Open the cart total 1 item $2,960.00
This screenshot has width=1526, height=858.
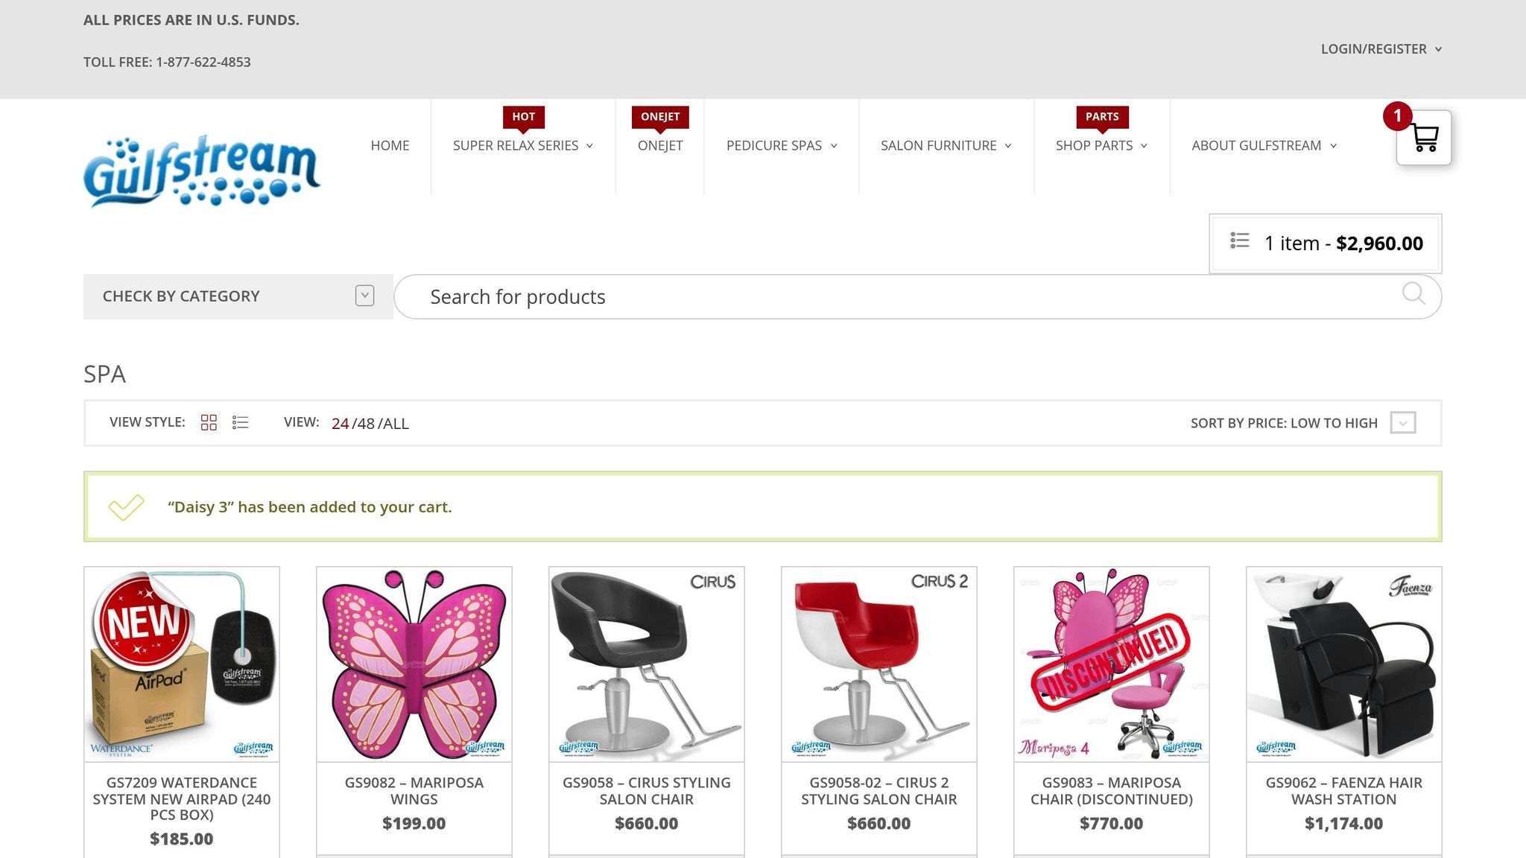click(1325, 244)
